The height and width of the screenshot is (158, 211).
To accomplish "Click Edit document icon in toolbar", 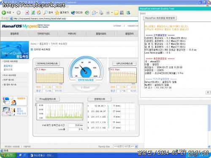I will click(108, 13).
